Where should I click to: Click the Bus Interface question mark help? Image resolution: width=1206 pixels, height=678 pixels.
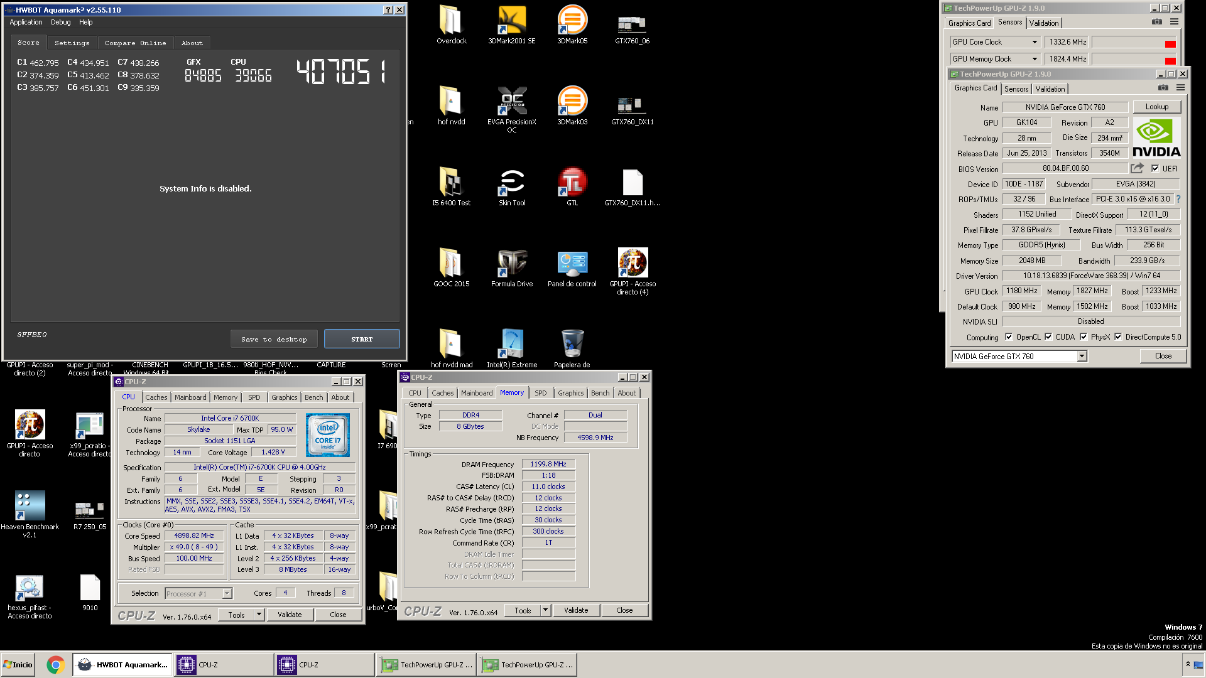click(1178, 199)
